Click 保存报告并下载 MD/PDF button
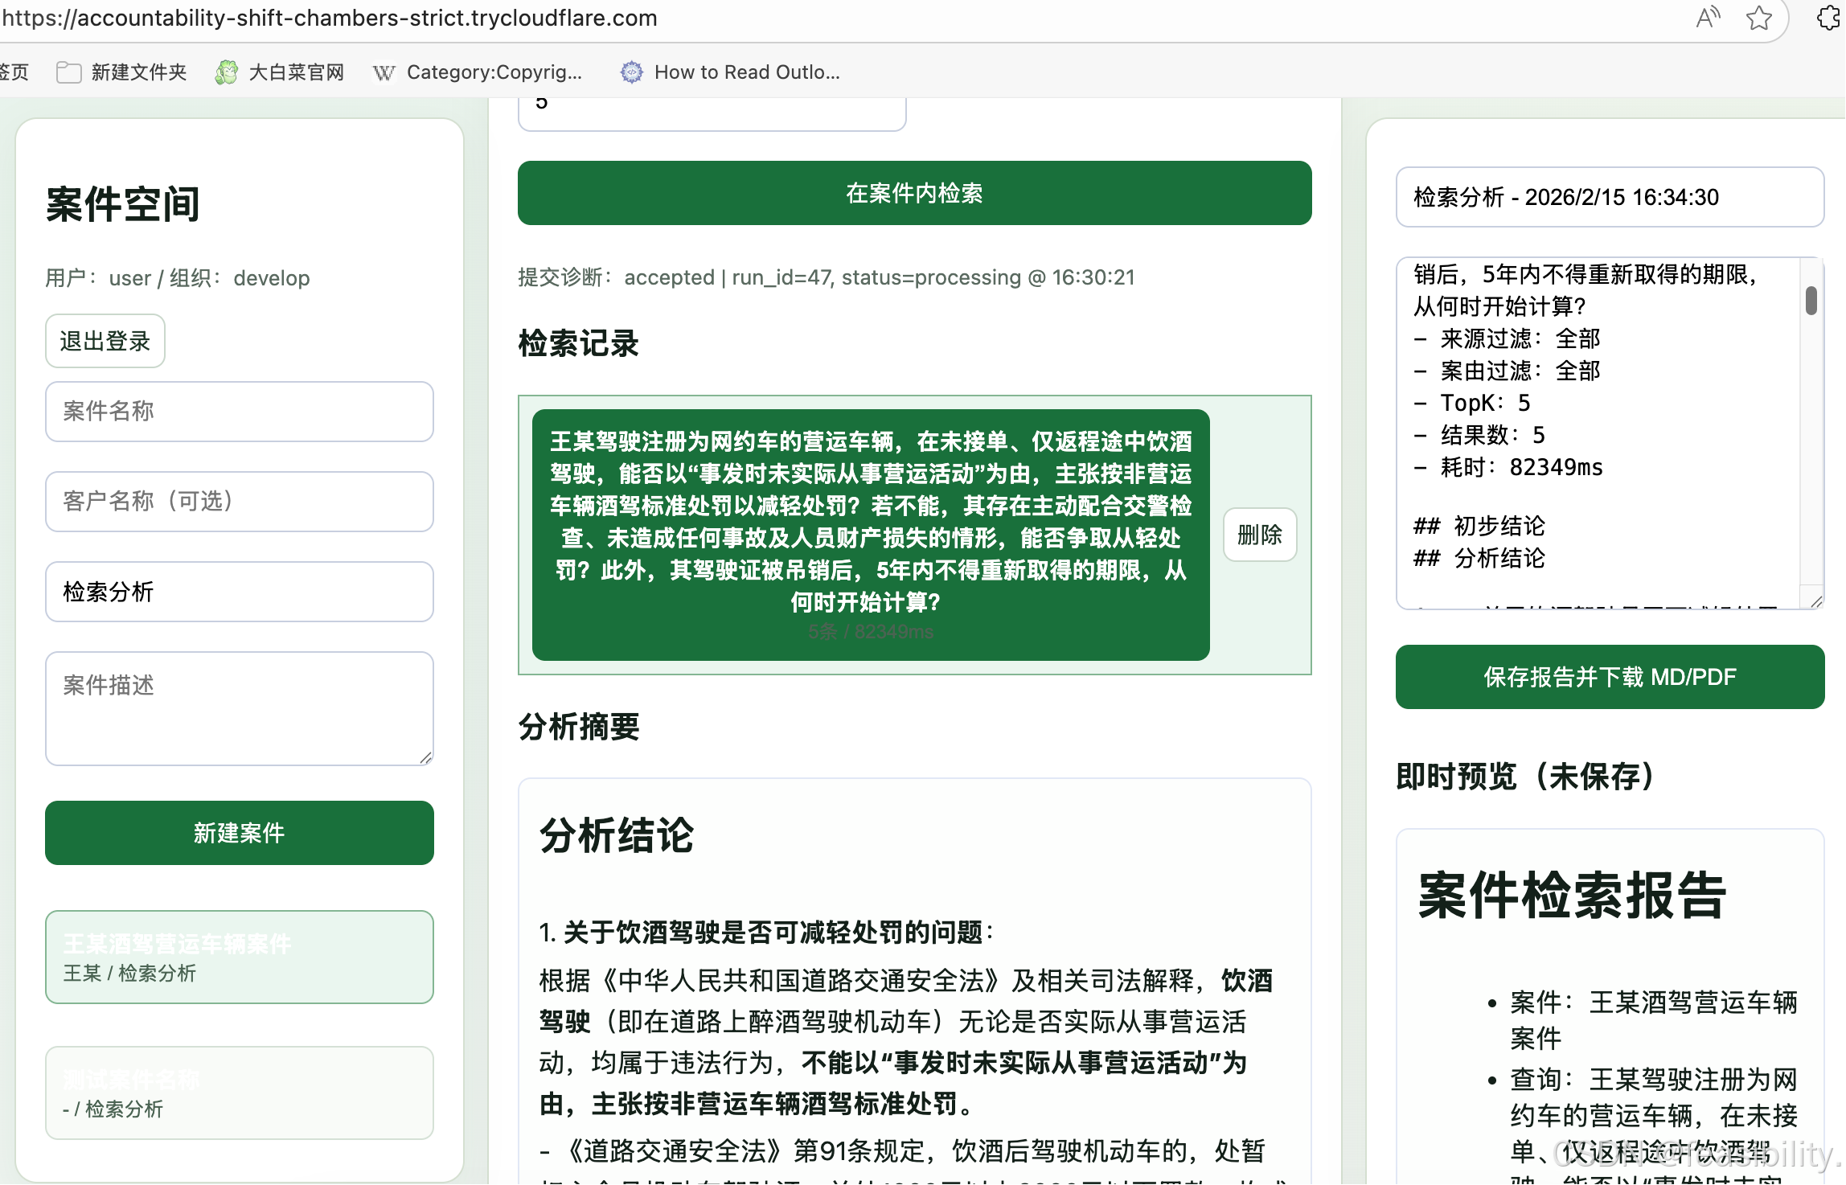 [x=1610, y=677]
